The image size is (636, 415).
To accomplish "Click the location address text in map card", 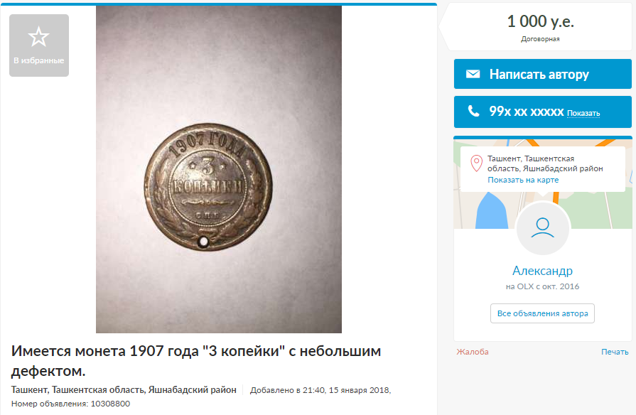I will click(x=545, y=163).
